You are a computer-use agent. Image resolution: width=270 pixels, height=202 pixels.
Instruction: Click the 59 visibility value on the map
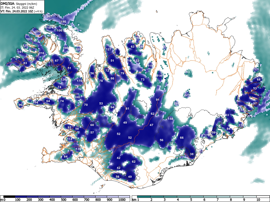click(213, 133)
